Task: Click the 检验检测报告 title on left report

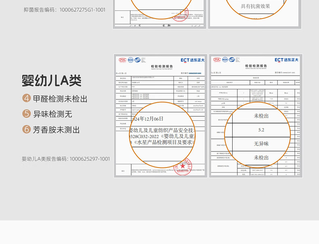Action: [161, 66]
